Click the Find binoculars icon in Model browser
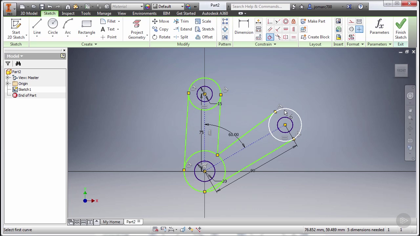 (18, 64)
